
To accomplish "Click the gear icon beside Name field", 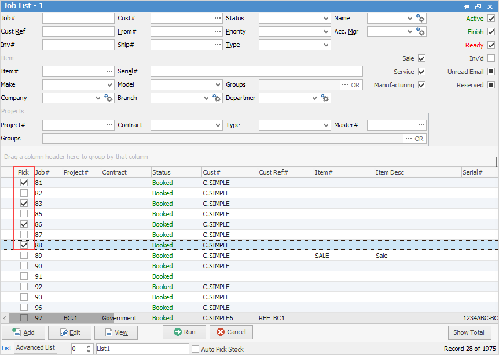I will click(421, 19).
